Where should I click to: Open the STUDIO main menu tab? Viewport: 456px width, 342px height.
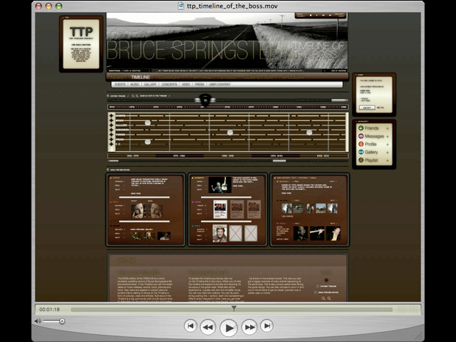click(x=228, y=77)
